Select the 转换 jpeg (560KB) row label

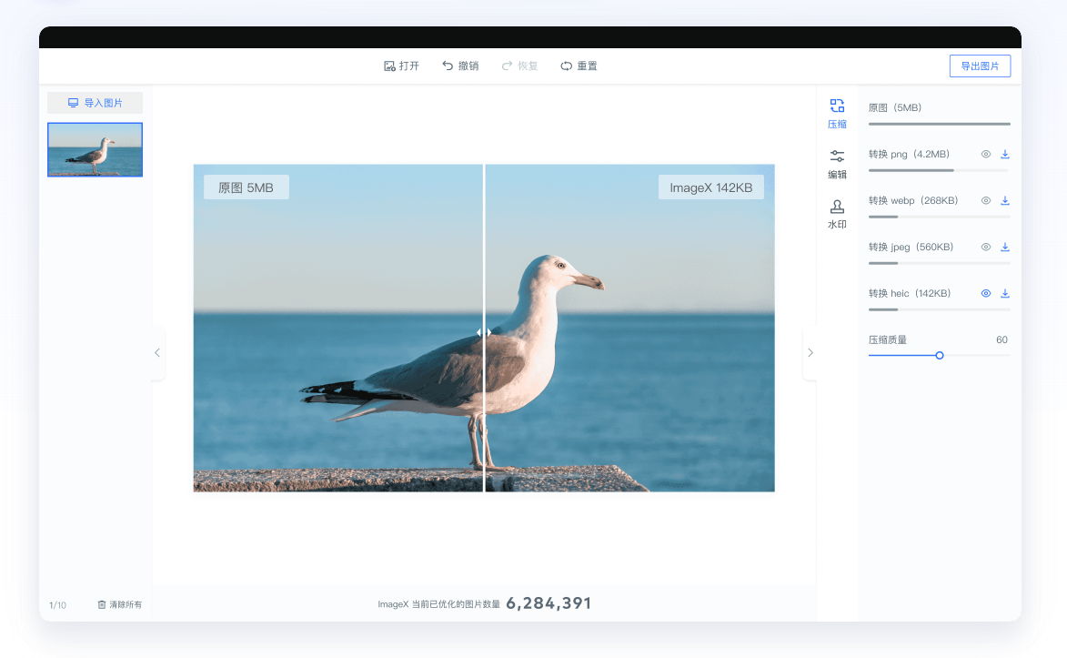click(911, 248)
